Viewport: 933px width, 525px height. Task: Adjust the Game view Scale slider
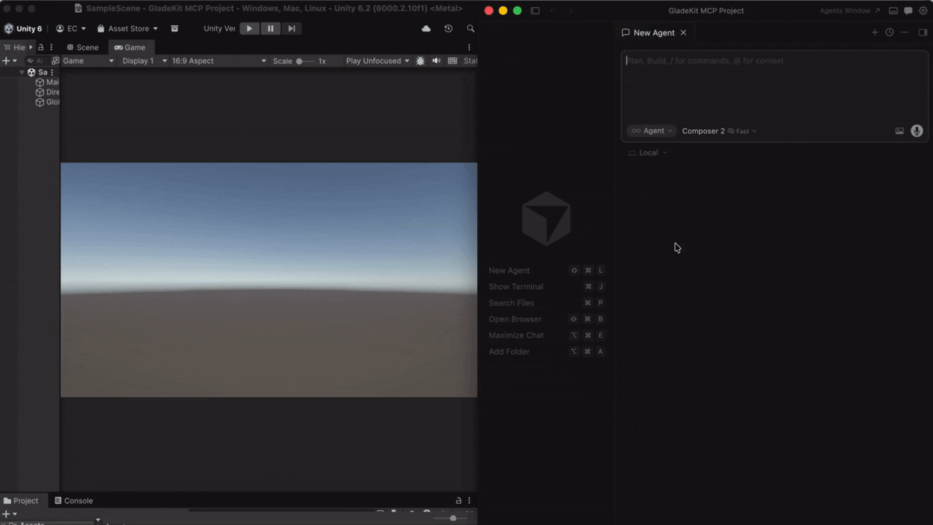[x=305, y=61]
